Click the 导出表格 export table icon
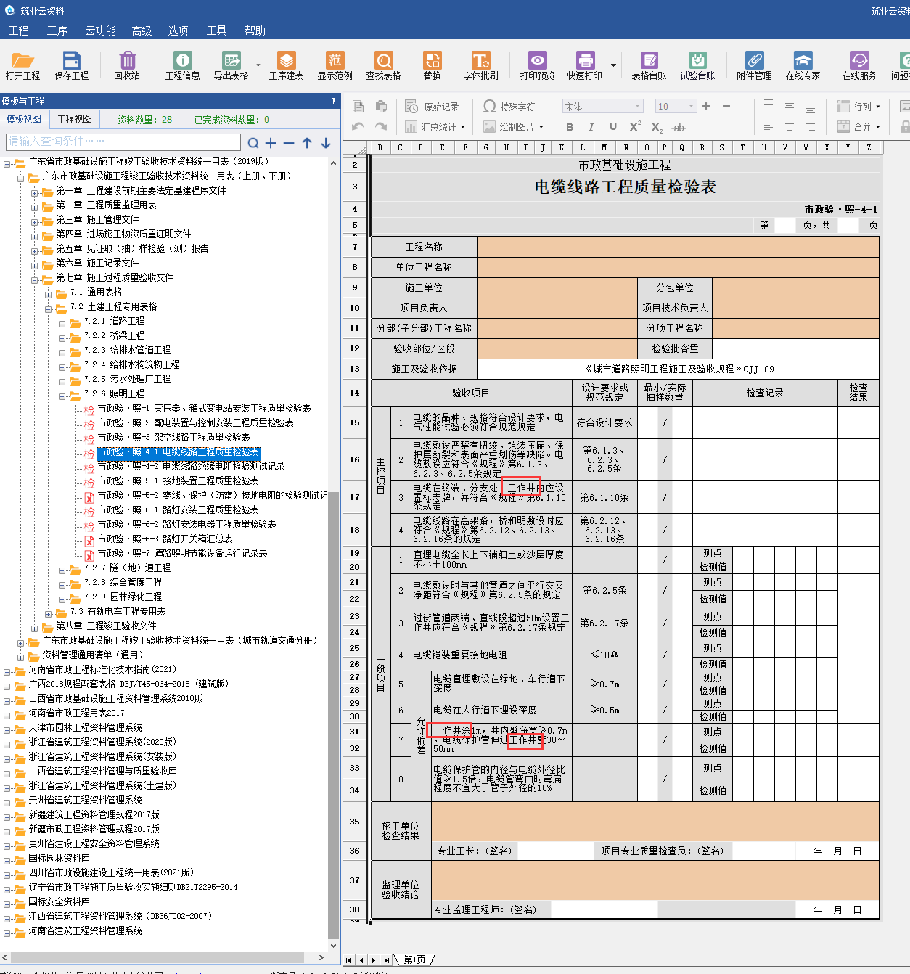This screenshot has width=910, height=974. [x=231, y=65]
